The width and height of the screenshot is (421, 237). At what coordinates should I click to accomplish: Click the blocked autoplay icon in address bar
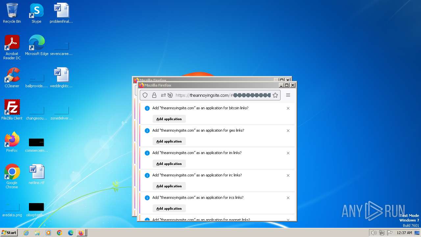pyautogui.click(x=170, y=95)
